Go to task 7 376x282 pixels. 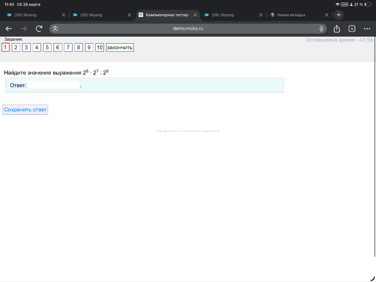(68, 47)
